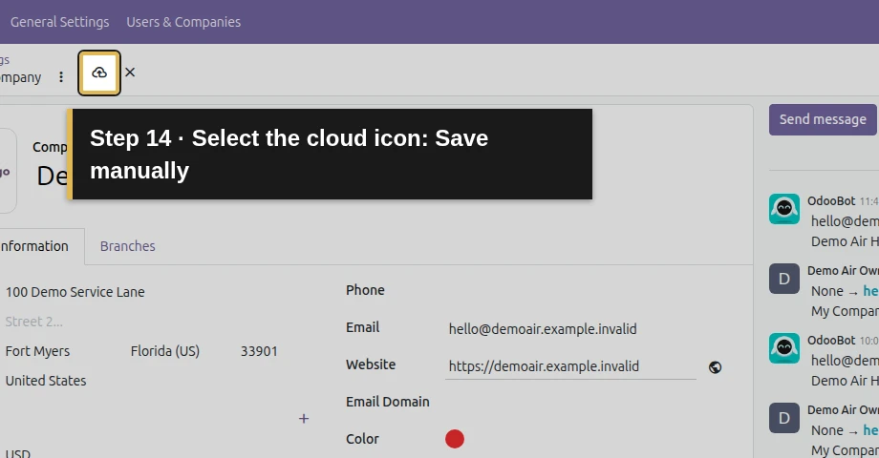Click first OdooBot name in chatter

tap(831, 201)
